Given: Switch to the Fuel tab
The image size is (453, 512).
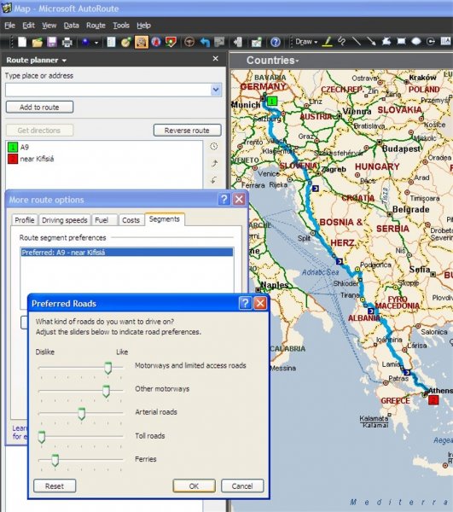Looking at the screenshot, I should (x=104, y=220).
